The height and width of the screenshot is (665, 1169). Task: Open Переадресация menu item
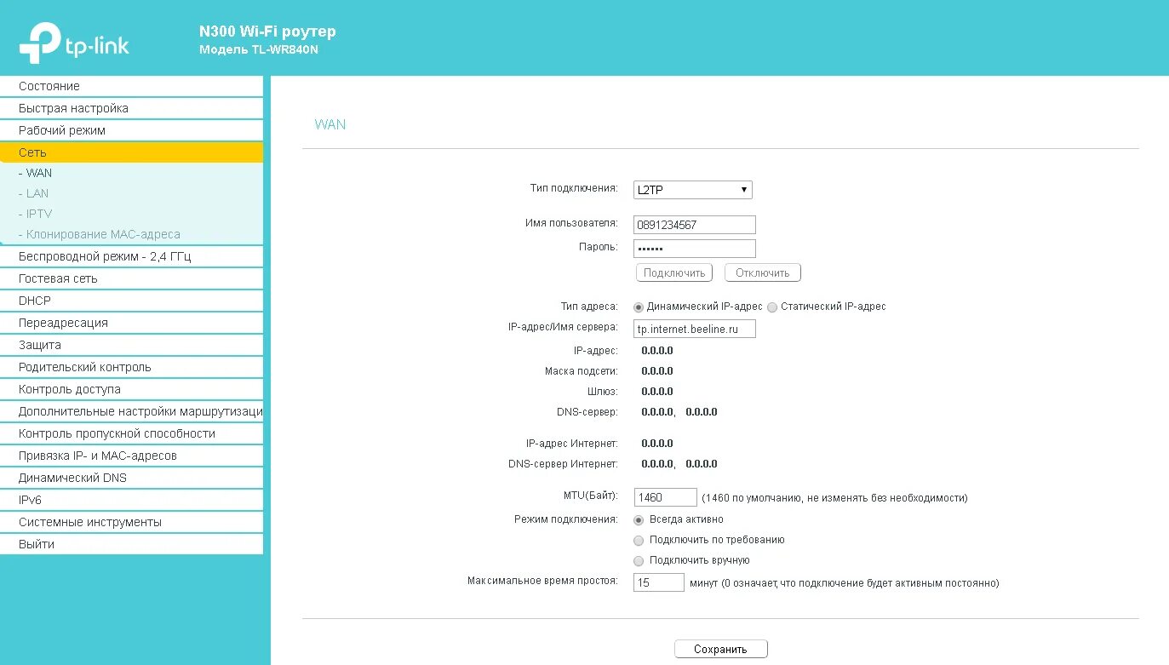(131, 323)
